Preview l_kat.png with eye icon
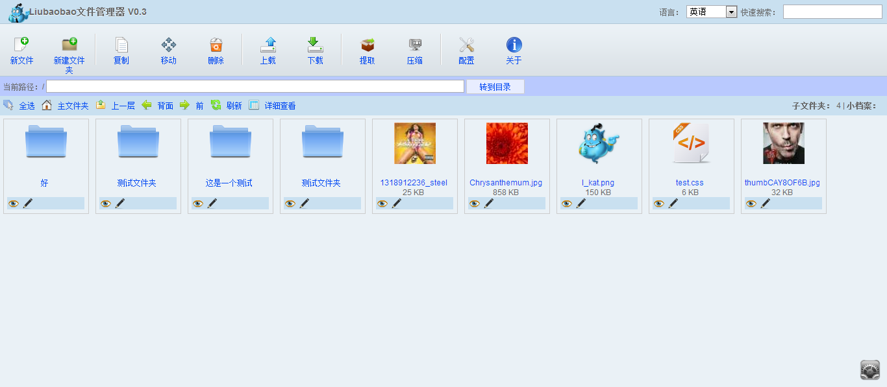The image size is (887, 387). tap(567, 204)
